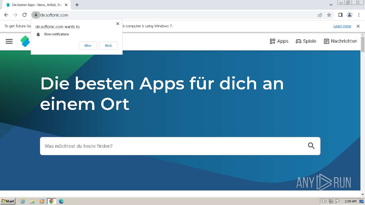Screen dimensions: 365x205
Task: Open Softonic hamburger menu
Action: [x=9, y=41]
